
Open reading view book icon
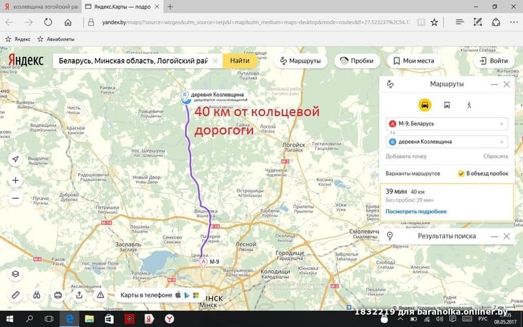click(421, 22)
